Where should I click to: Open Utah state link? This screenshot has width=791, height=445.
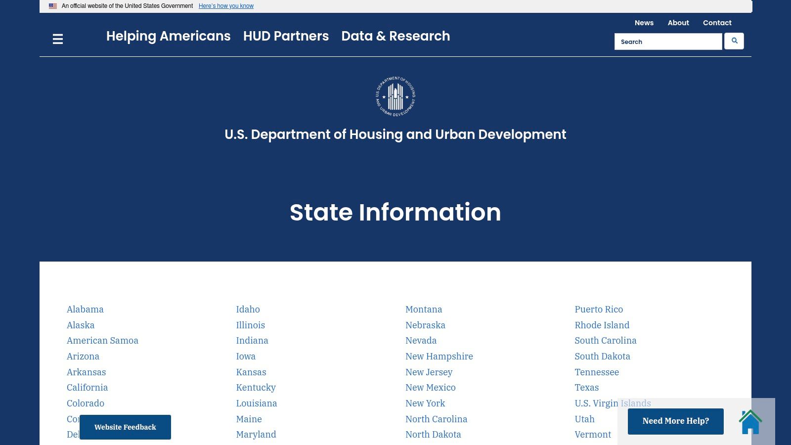[x=584, y=419]
